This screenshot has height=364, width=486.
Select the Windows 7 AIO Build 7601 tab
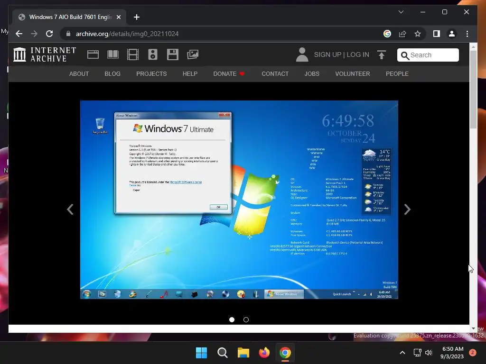(x=69, y=17)
